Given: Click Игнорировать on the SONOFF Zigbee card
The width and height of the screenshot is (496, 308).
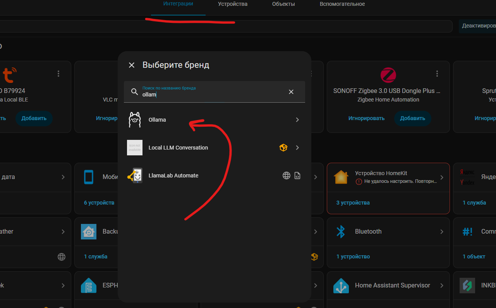Looking at the screenshot, I should 366,118.
